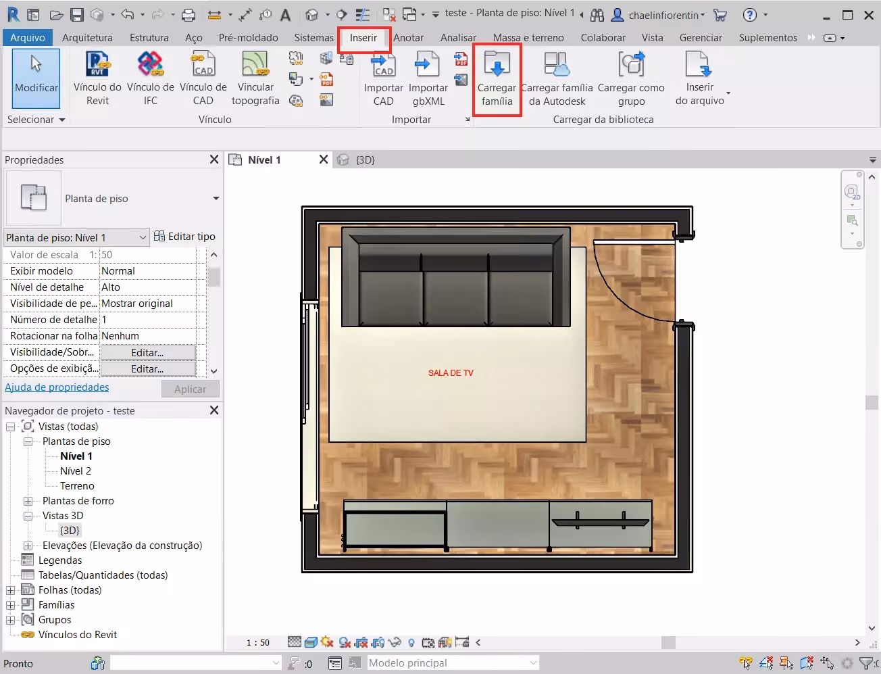Click Editar for Opções de exibição
Image resolution: width=881 pixels, height=674 pixels.
[x=147, y=368]
